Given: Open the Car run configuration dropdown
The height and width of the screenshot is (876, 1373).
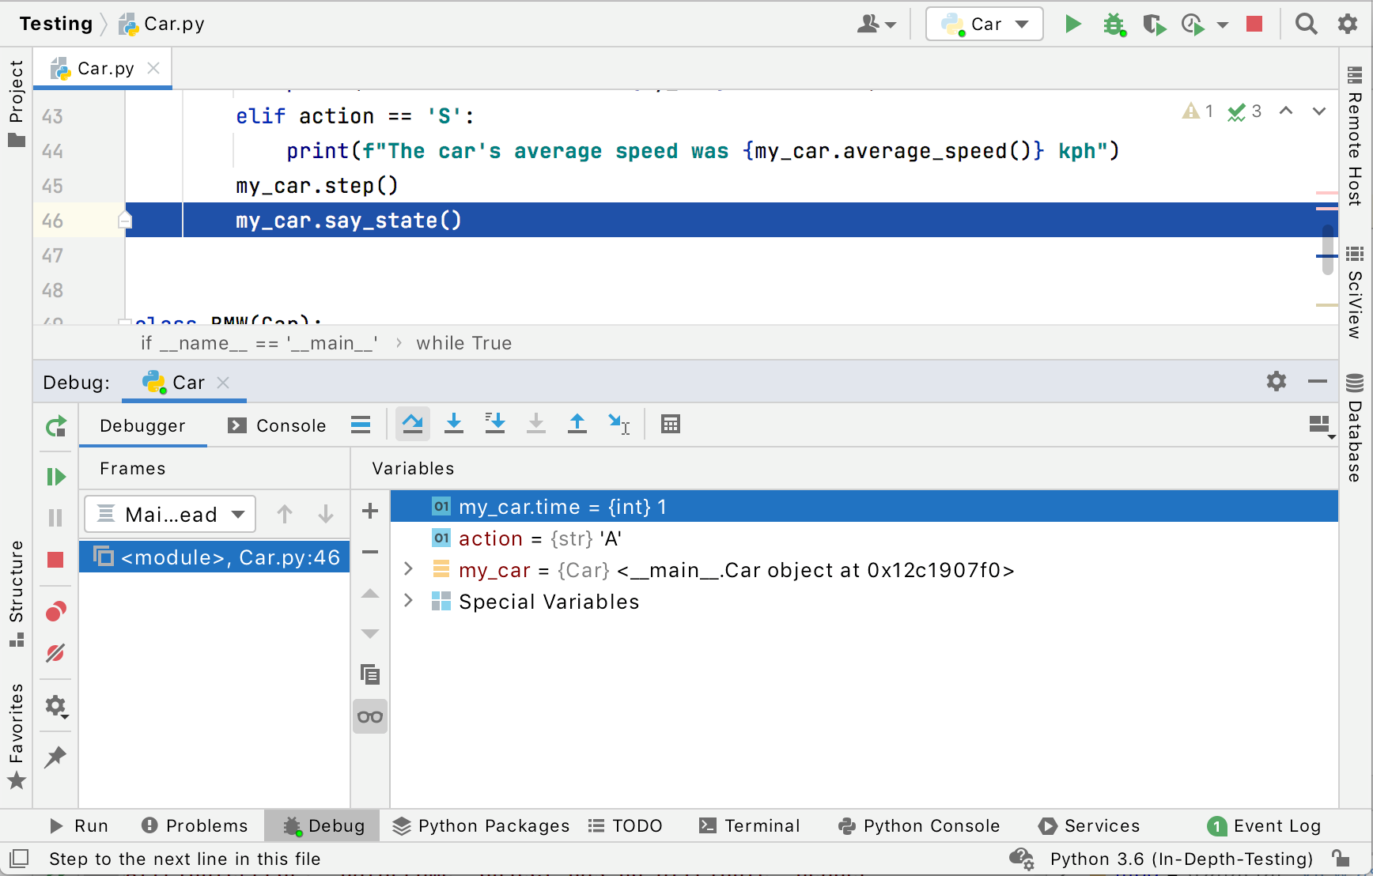Looking at the screenshot, I should point(985,25).
